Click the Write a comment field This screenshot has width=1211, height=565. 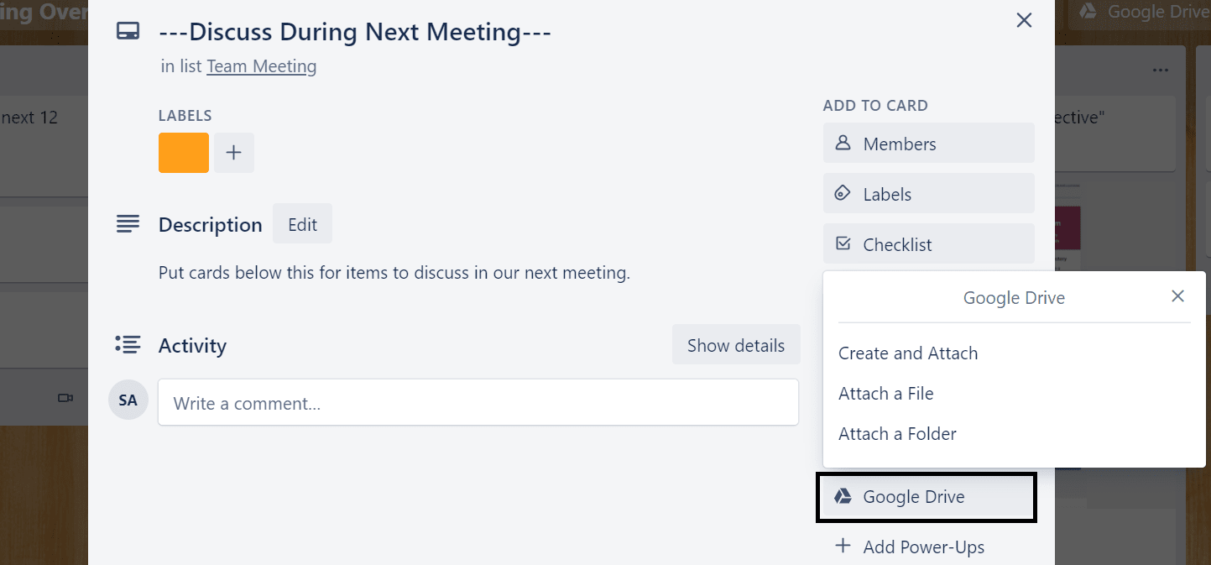478,402
